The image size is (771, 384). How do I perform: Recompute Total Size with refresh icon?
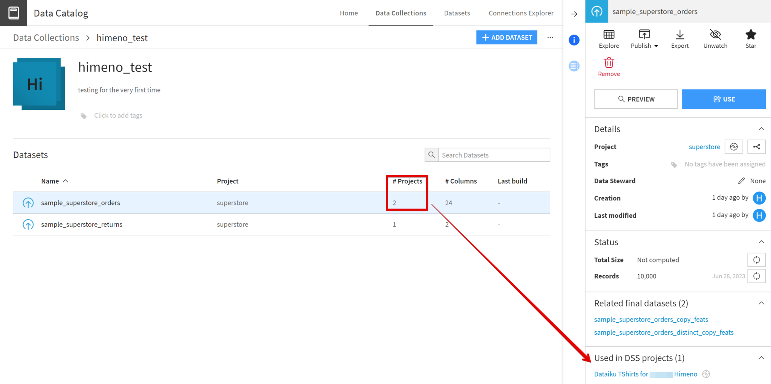[x=756, y=260]
